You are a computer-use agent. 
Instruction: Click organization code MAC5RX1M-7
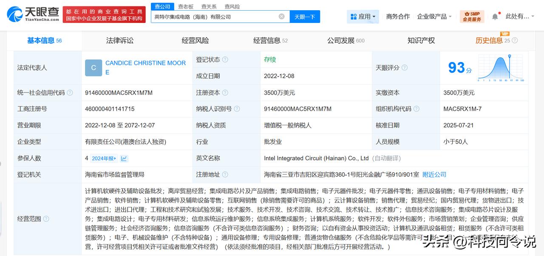tap(462, 109)
